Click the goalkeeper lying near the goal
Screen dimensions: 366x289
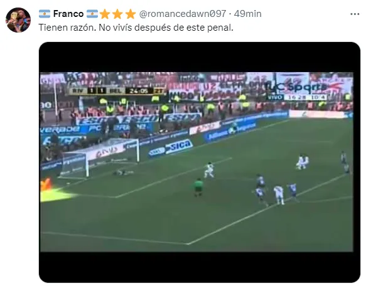[124, 172]
